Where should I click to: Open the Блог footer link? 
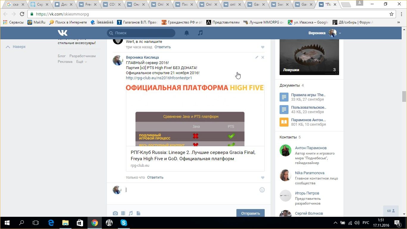[x=62, y=56]
